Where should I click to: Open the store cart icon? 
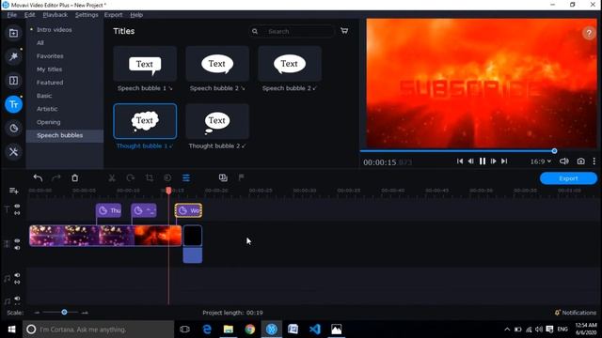click(344, 31)
